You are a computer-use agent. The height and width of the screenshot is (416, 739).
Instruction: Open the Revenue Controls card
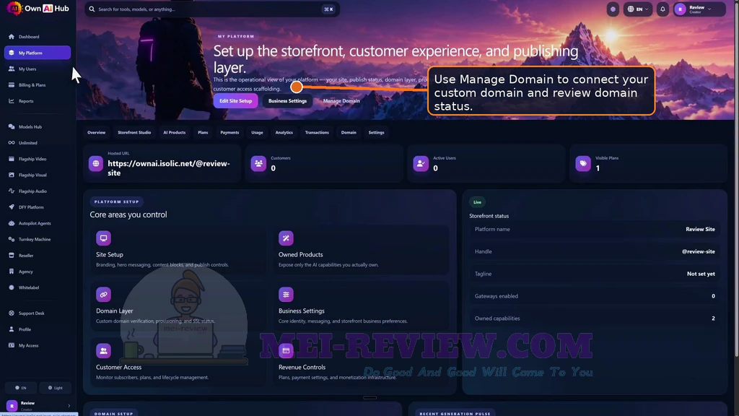tap(361, 363)
